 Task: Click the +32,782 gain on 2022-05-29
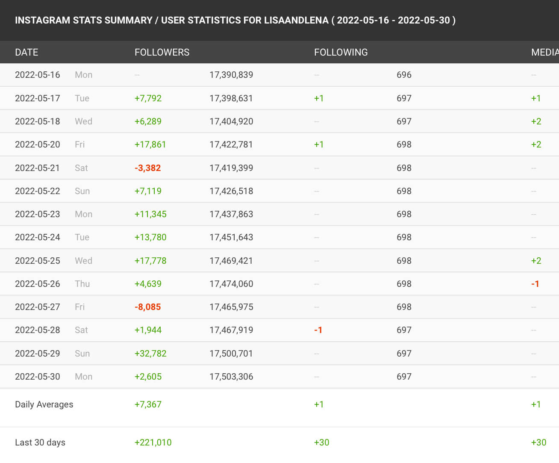point(150,354)
